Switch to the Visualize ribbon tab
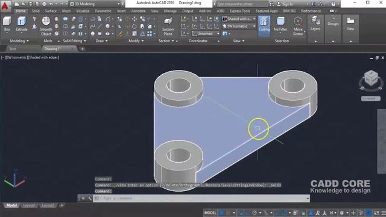 [x=83, y=11]
